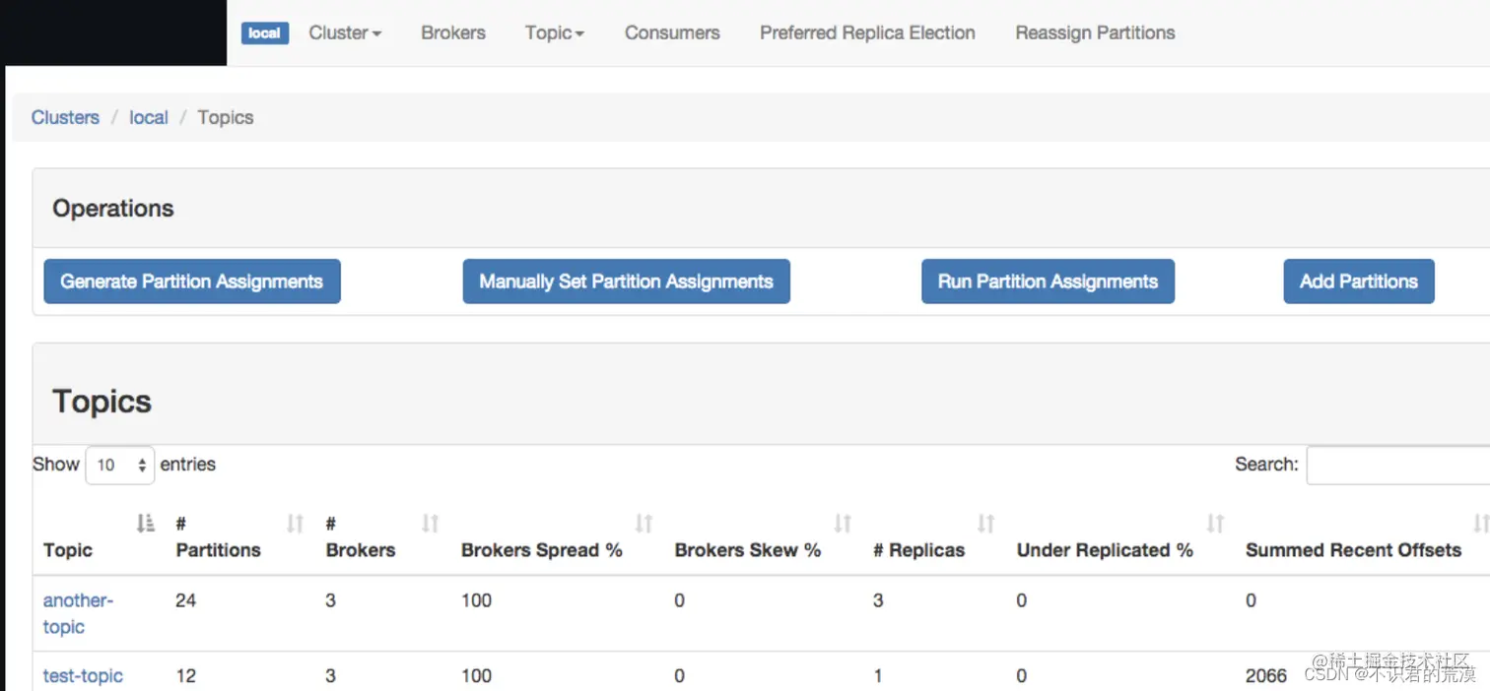Sort by Brokers Skew % icon
Image resolution: width=1490 pixels, height=691 pixels.
pyautogui.click(x=843, y=524)
